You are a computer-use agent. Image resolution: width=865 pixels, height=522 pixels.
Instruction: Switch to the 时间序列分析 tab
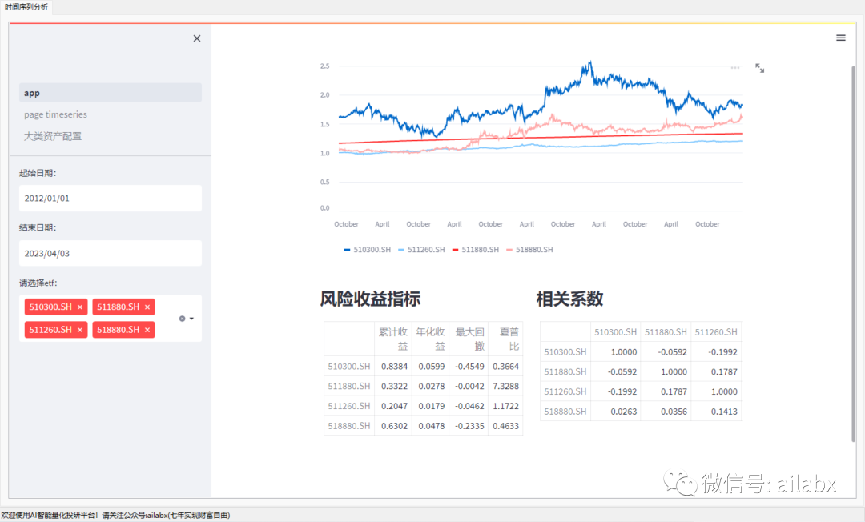point(26,7)
